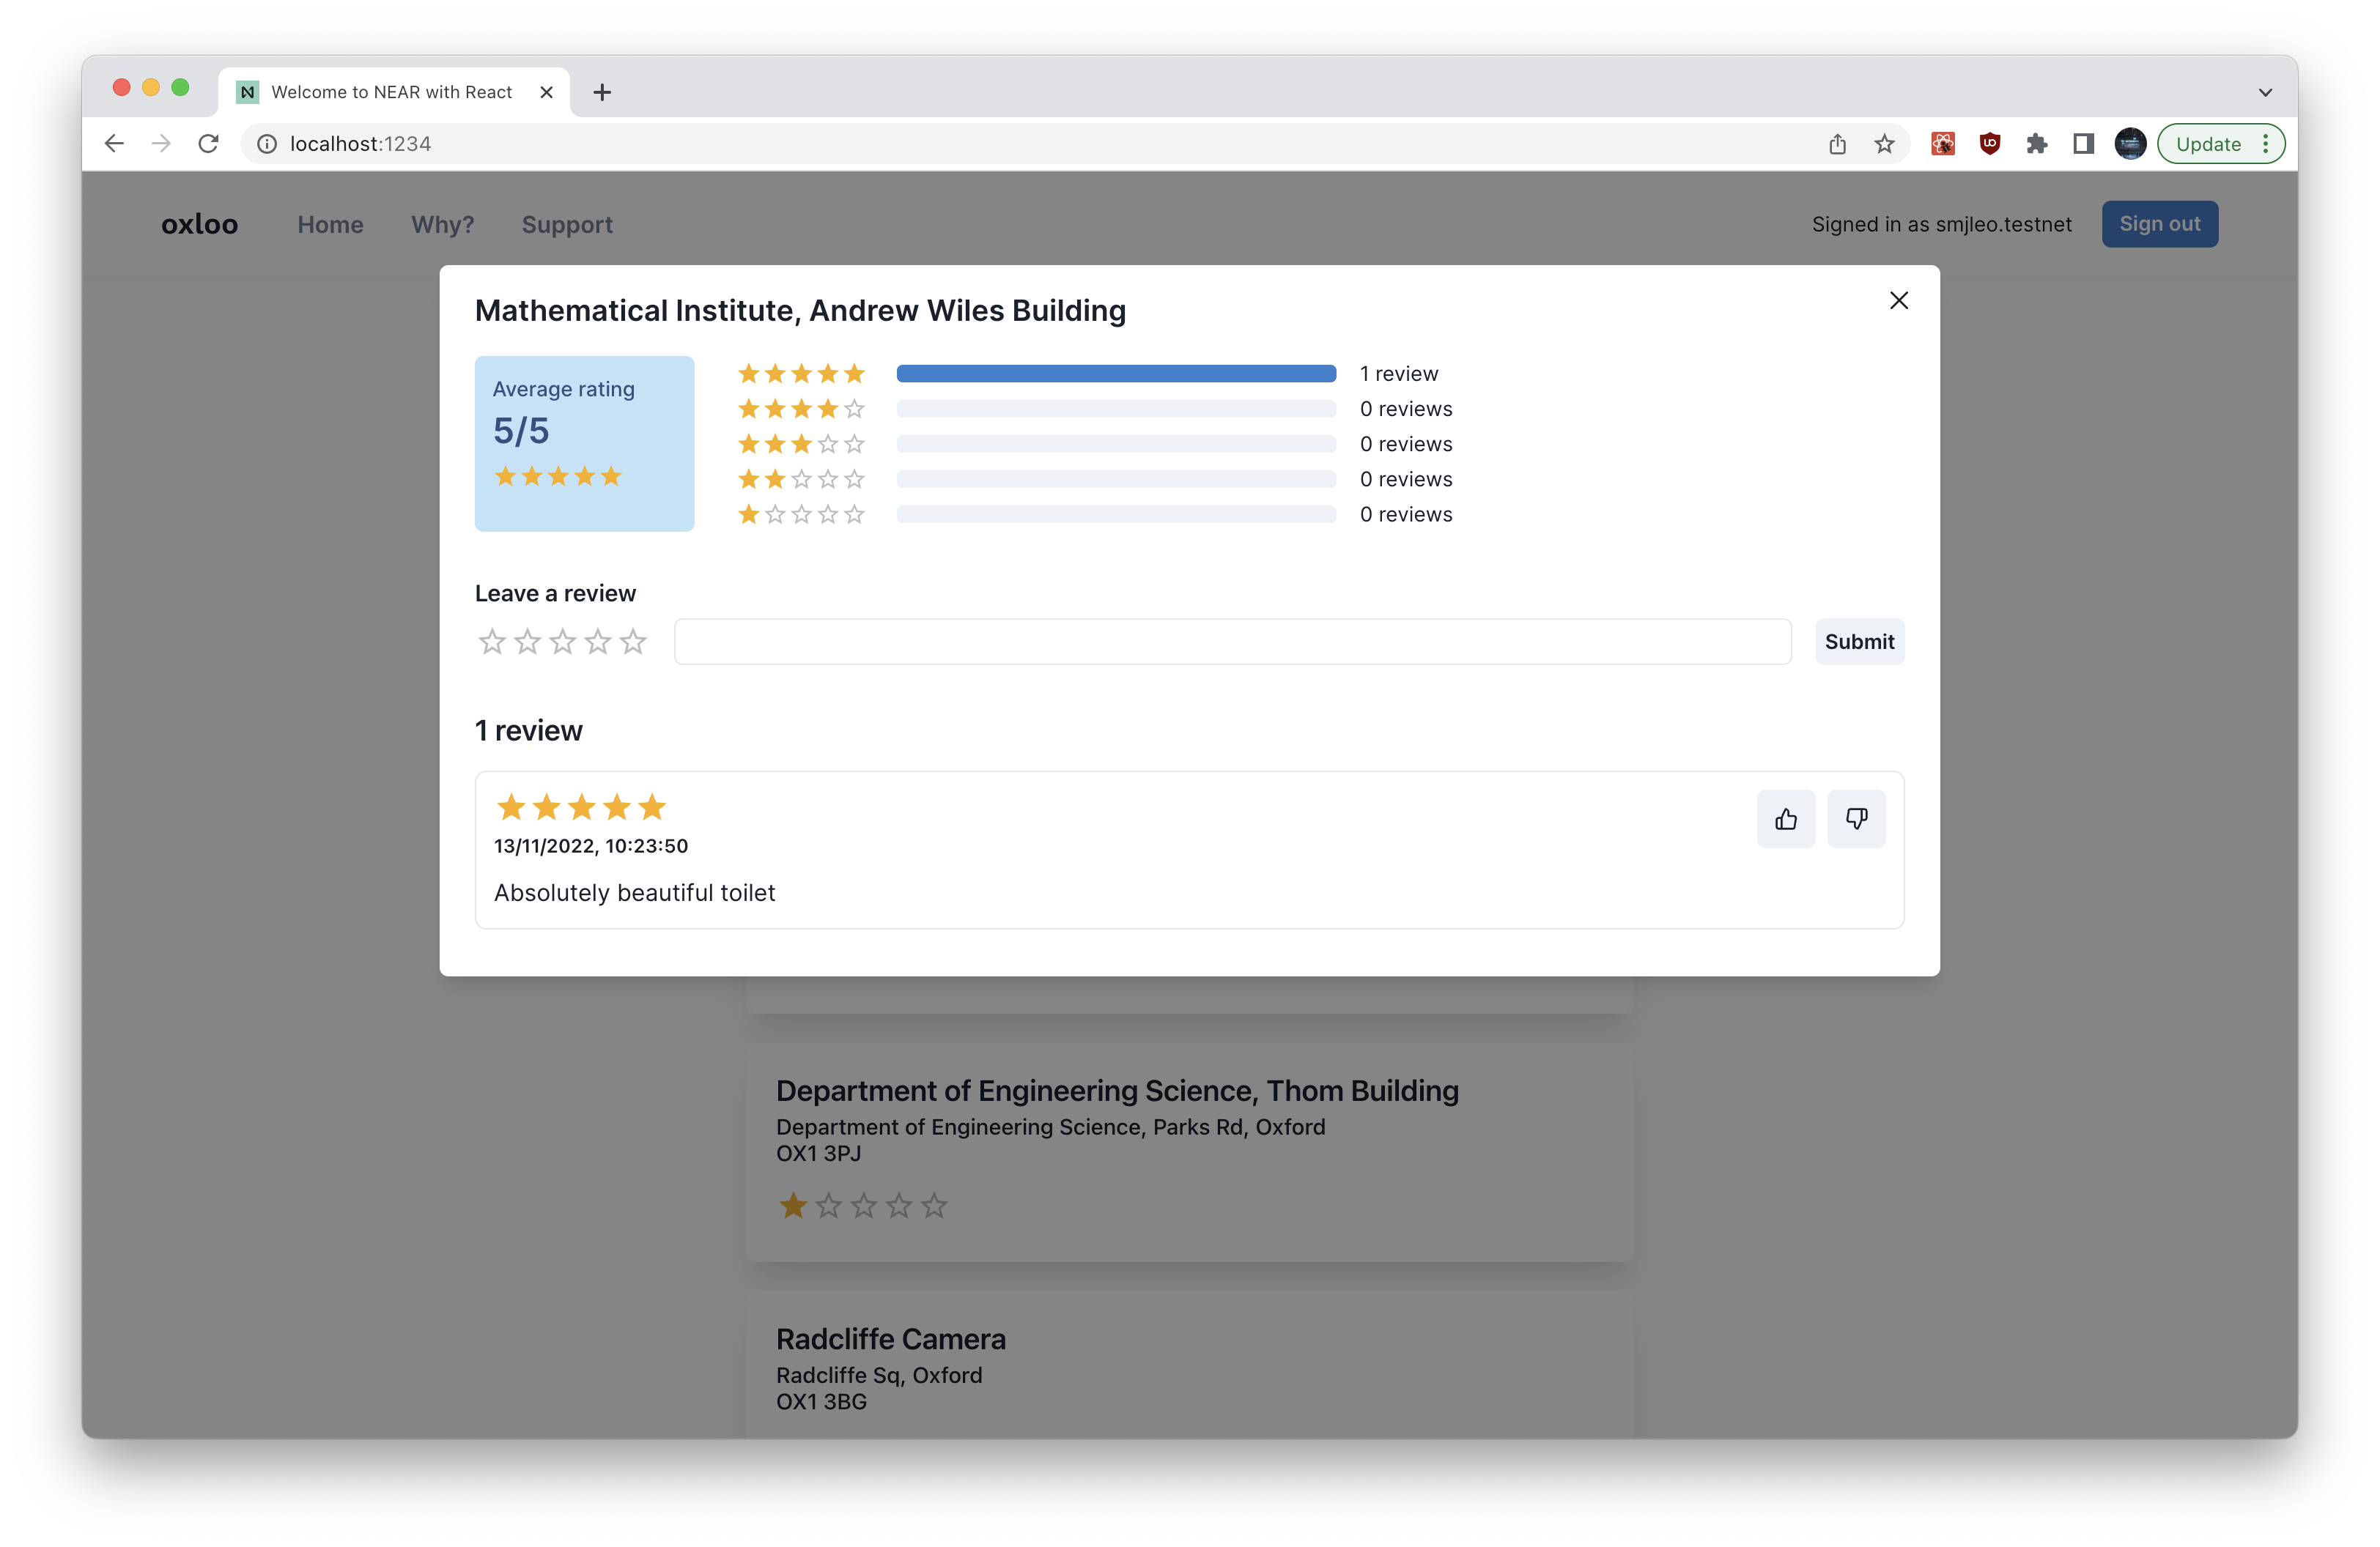This screenshot has height=1547, width=2380.
Task: Open a new browser tab
Action: click(x=602, y=92)
